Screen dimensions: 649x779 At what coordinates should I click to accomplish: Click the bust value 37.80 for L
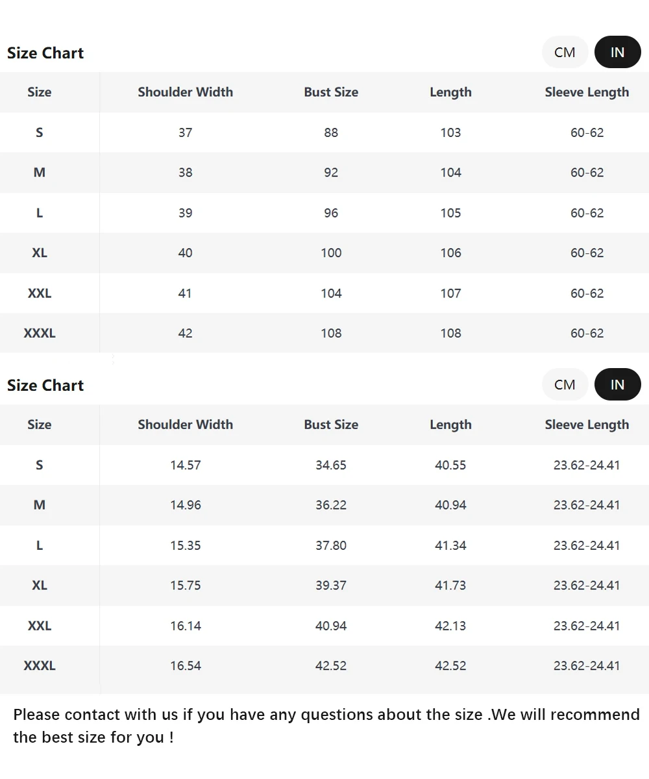(x=331, y=545)
